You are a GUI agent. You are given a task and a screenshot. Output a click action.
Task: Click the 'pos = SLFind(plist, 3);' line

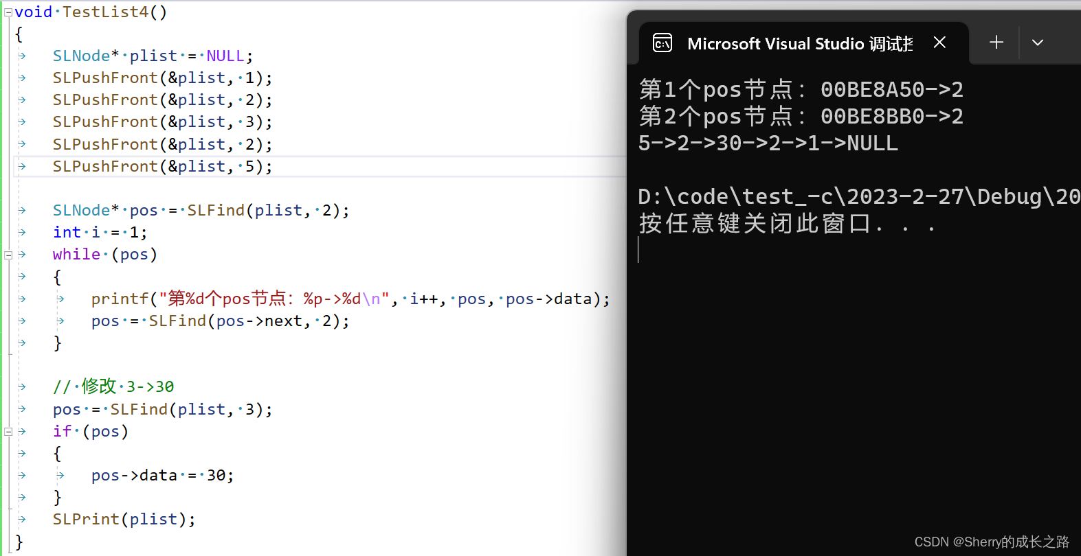[x=162, y=410]
